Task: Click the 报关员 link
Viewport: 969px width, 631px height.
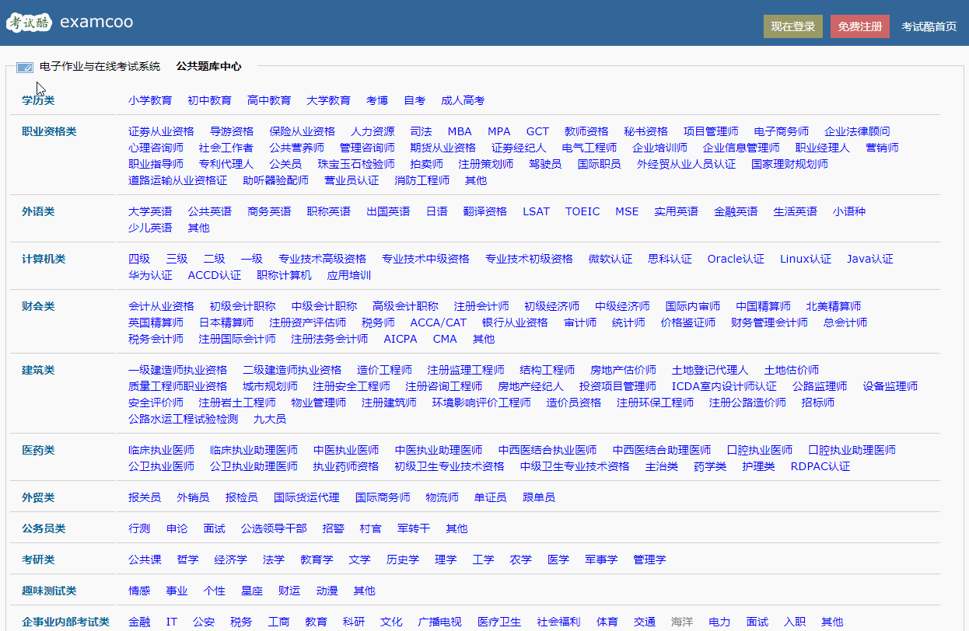Action: click(x=145, y=497)
